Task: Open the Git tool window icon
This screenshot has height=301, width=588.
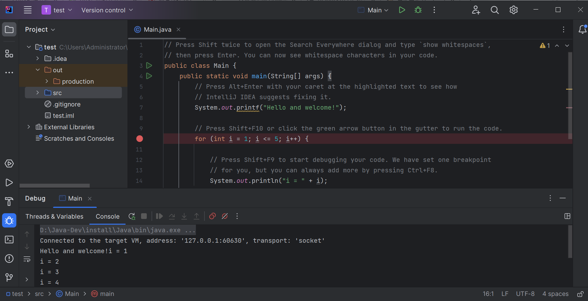Action: [9, 278]
